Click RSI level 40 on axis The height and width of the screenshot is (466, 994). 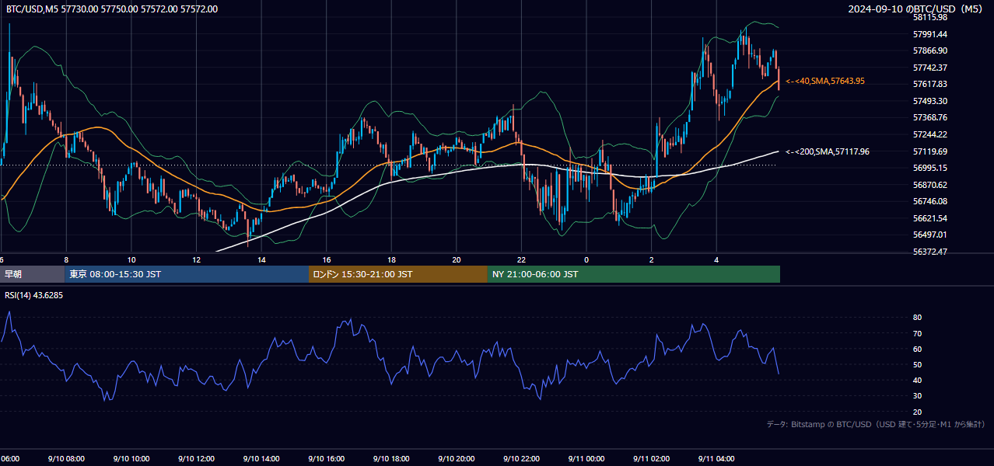917,381
